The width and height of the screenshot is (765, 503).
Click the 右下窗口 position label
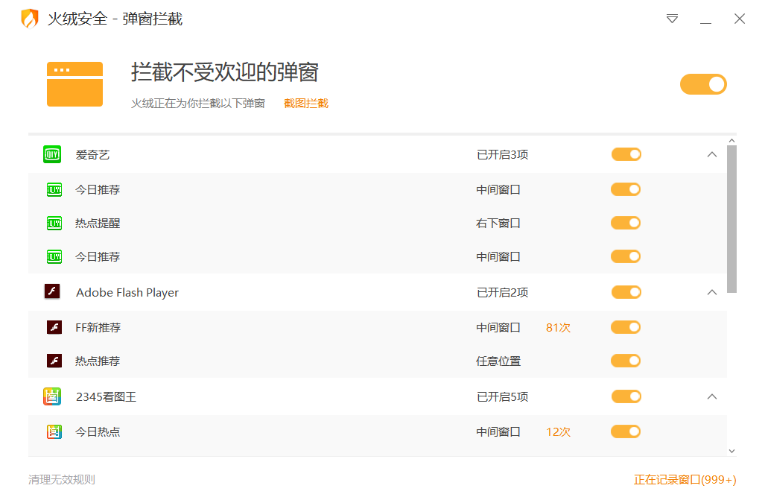point(498,223)
